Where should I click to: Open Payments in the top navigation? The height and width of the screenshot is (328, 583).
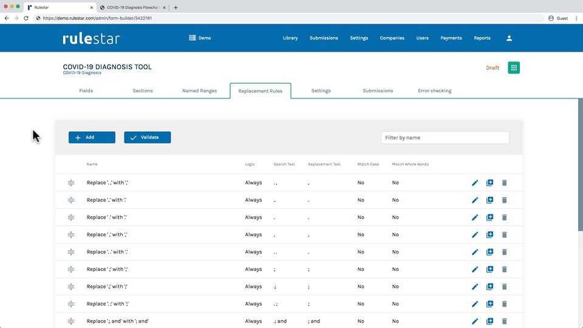click(x=451, y=38)
